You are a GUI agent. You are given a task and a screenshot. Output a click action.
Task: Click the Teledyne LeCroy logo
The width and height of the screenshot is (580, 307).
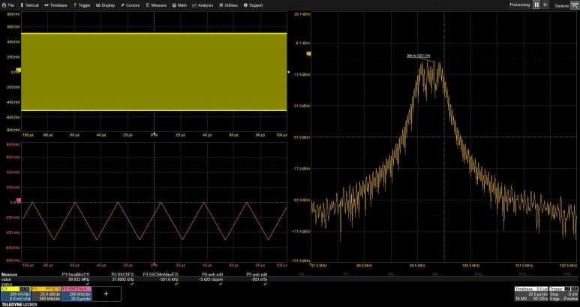[x=20, y=305]
